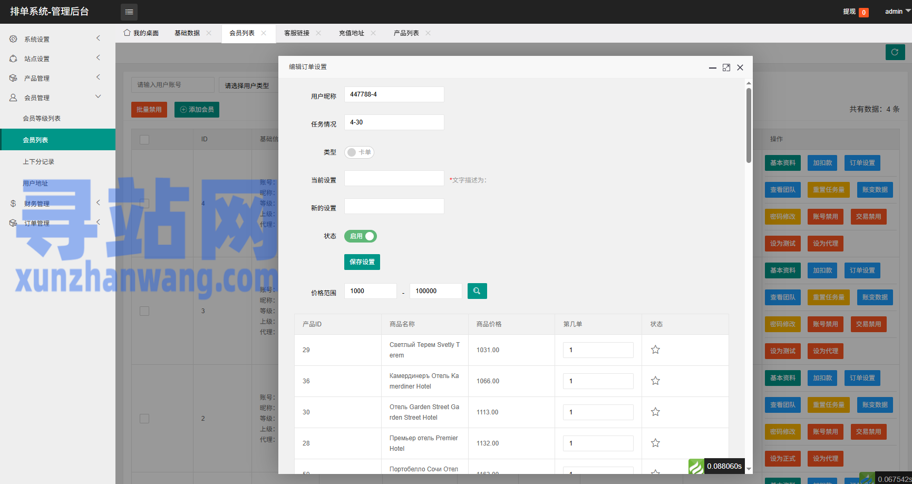Click the star icon for product 28
This screenshot has height=484, width=912.
click(655, 443)
